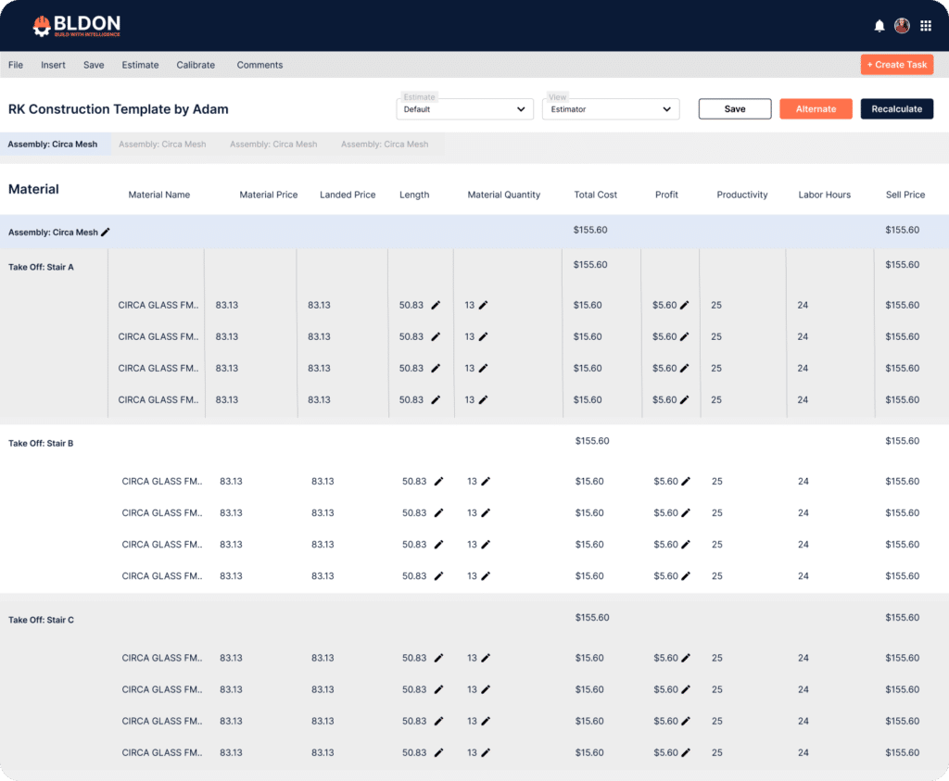949x781 pixels.
Task: Edit profit in last Stair A row
Action: pos(684,400)
